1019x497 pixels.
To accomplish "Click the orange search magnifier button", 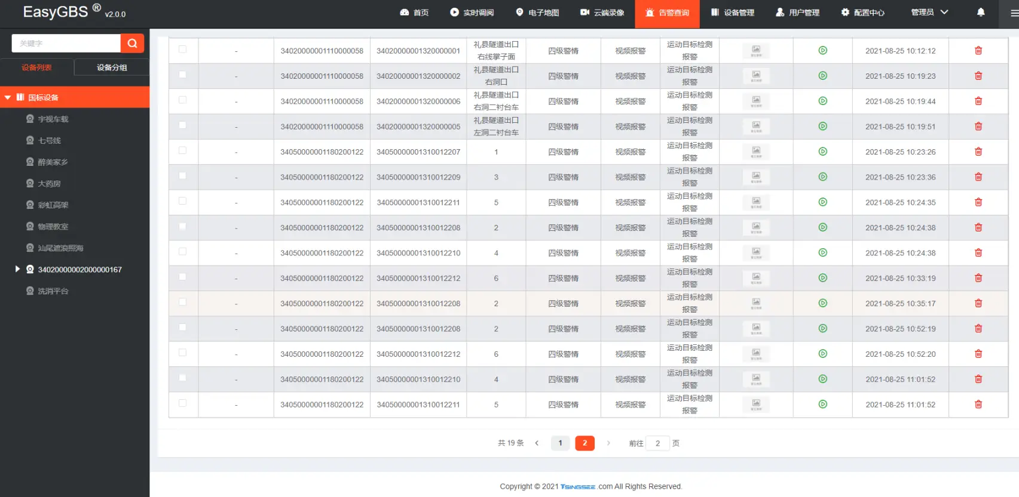I will click(132, 43).
